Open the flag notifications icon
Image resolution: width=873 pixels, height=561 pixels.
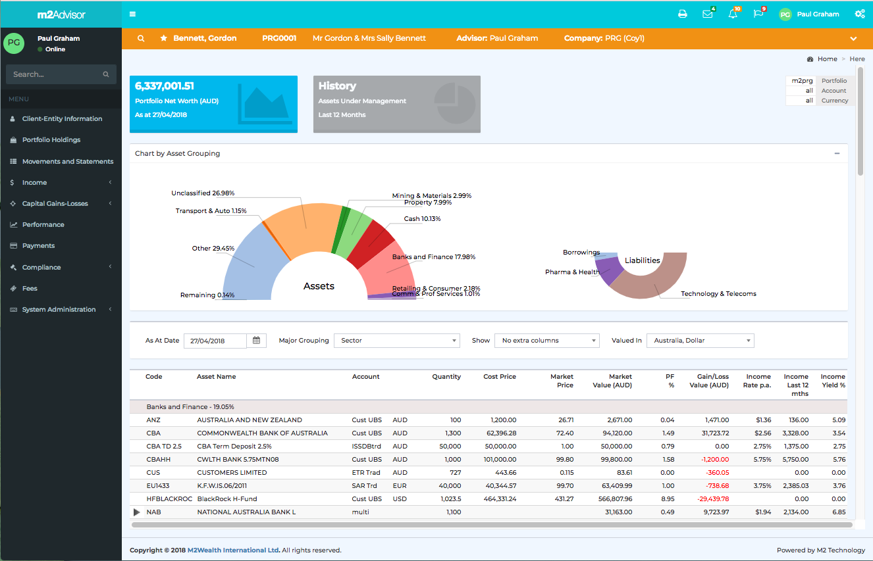tap(758, 14)
